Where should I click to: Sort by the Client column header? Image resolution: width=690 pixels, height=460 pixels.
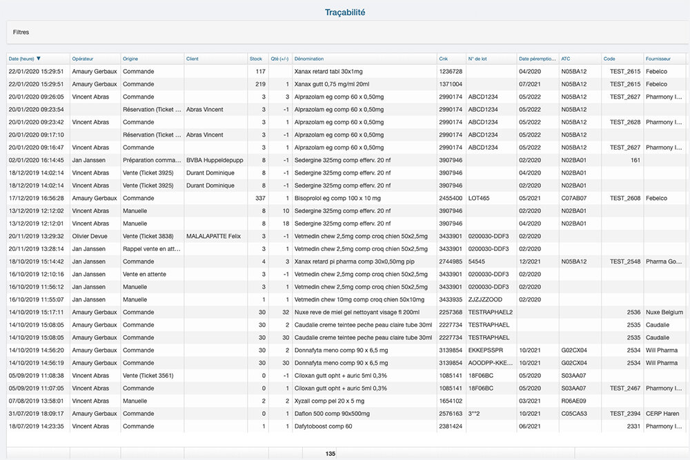[x=193, y=59]
